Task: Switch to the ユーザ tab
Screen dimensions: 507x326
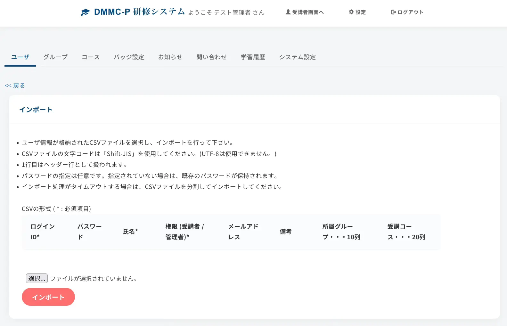Action: [x=20, y=57]
